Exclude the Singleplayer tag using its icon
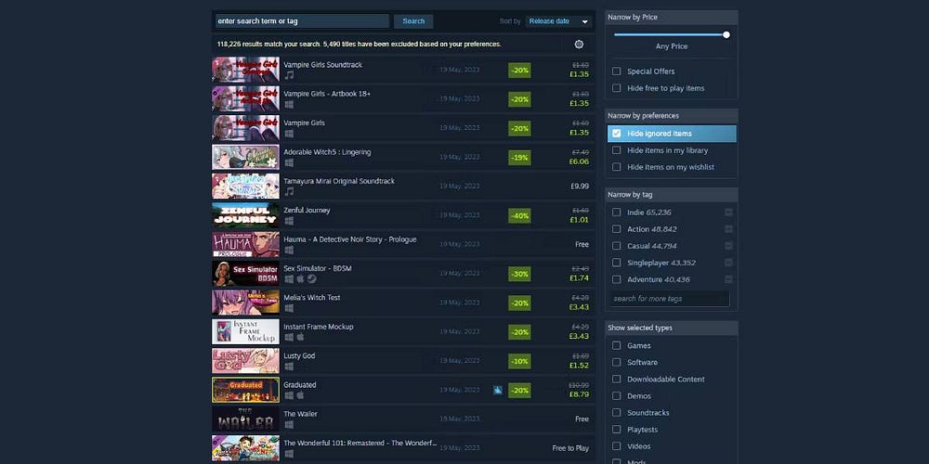Screen dimensions: 929x464 point(728,263)
